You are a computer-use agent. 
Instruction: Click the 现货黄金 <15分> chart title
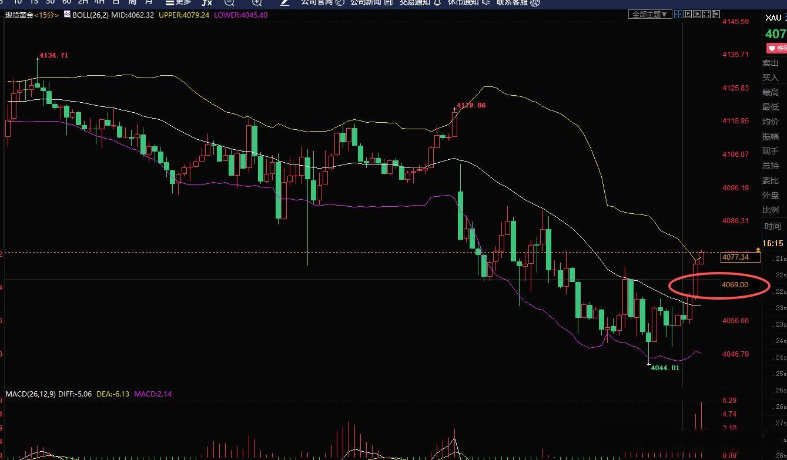click(x=32, y=15)
